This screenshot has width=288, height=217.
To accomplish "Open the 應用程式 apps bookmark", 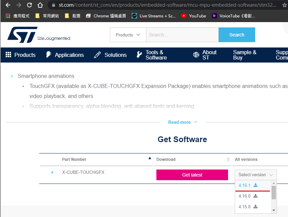I will point(17,16).
